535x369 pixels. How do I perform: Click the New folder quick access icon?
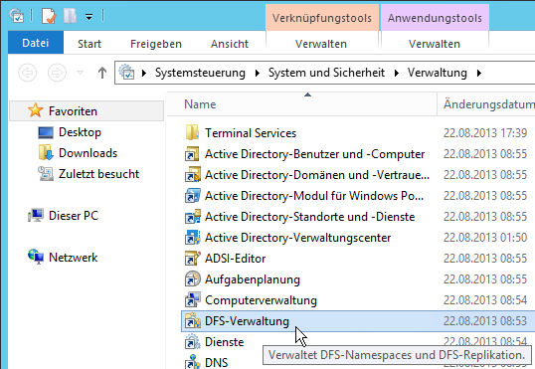coord(70,16)
